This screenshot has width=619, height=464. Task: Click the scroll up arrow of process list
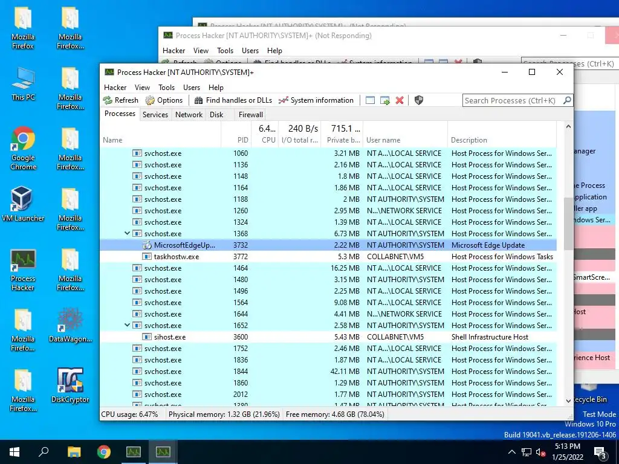(x=568, y=127)
